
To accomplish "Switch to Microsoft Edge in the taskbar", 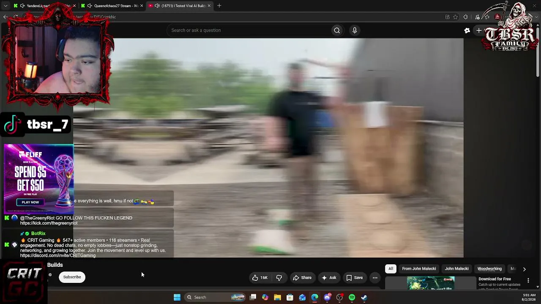I will [315, 297].
